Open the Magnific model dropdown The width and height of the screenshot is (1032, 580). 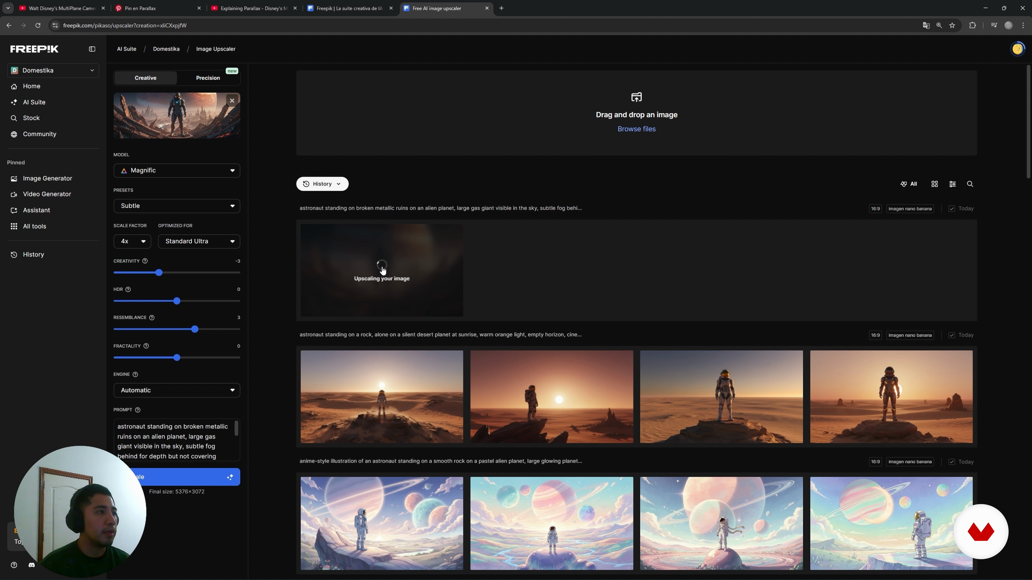[177, 171]
